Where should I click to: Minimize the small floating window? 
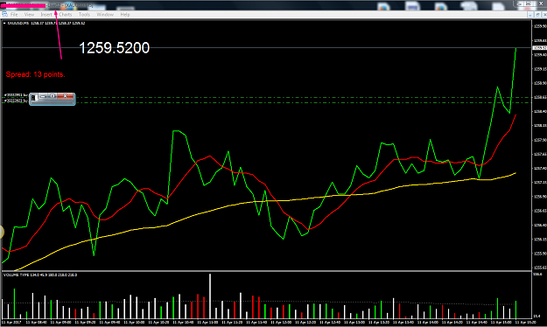pyautogui.click(x=43, y=96)
